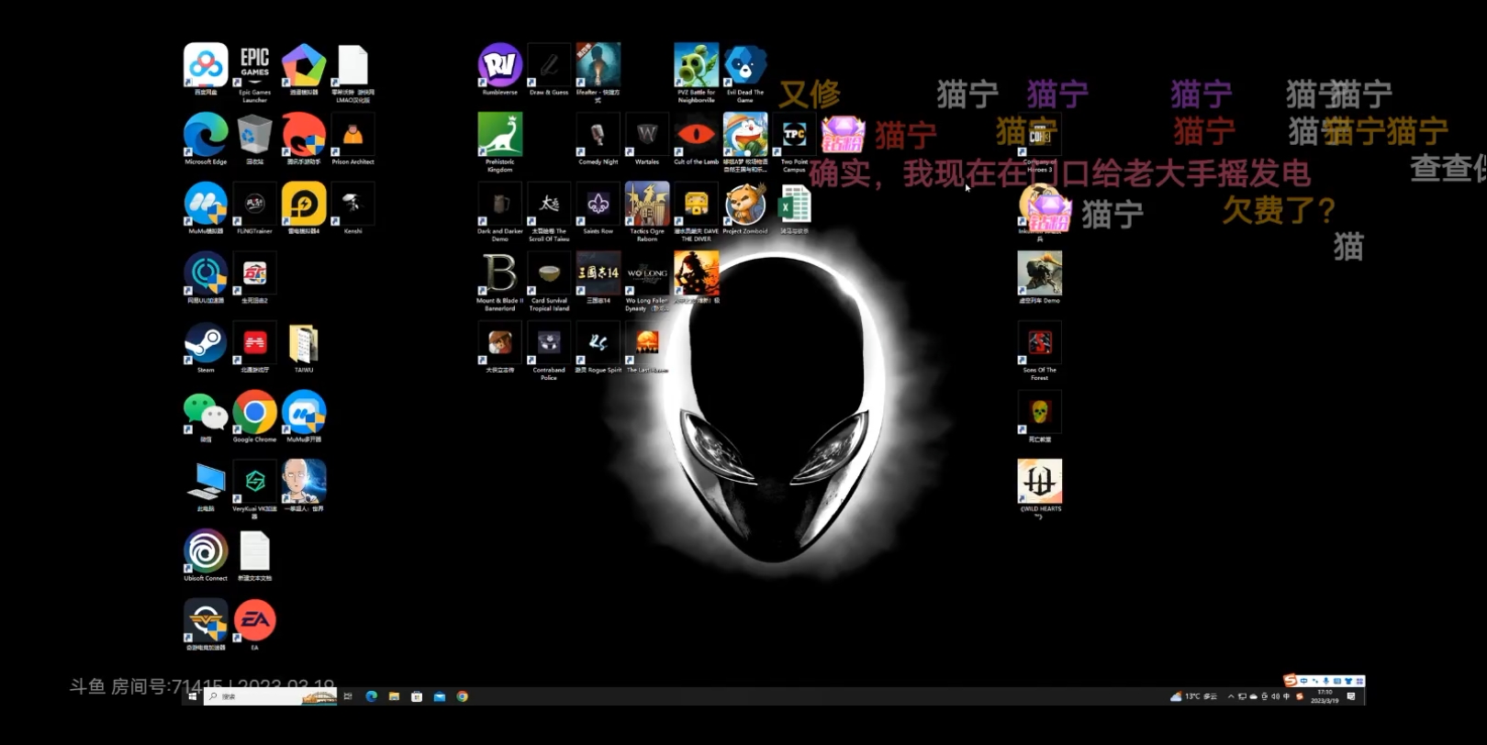The image size is (1487, 745).
Task: Open Card Survival Tropical Island shortcut
Action: pyautogui.click(x=549, y=282)
